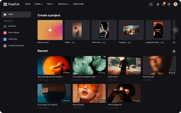Open the Ricoh Squad workspace
This screenshot has height=113, width=181.
14,32
